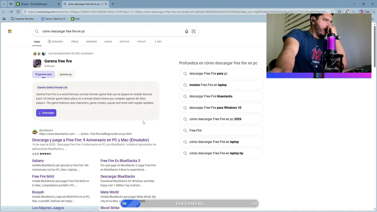The height and width of the screenshot is (212, 377).
Task: Open the Kick bookmark in favorites bar
Action: tap(75, 19)
